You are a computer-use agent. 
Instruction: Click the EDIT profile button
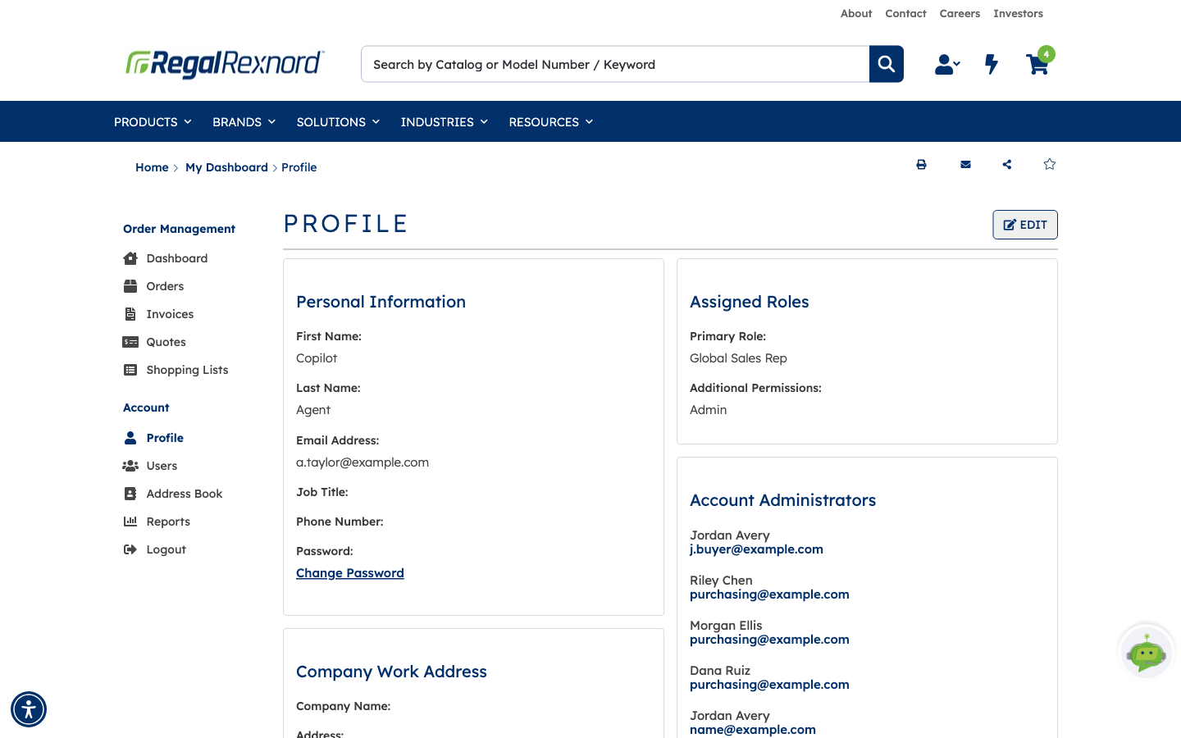click(1025, 225)
